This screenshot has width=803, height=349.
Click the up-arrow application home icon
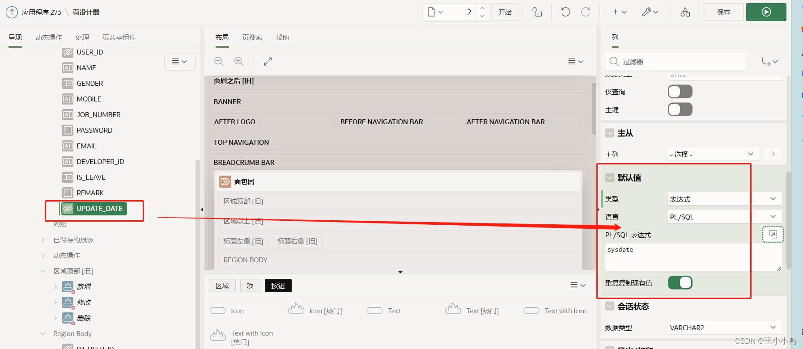pos(12,12)
